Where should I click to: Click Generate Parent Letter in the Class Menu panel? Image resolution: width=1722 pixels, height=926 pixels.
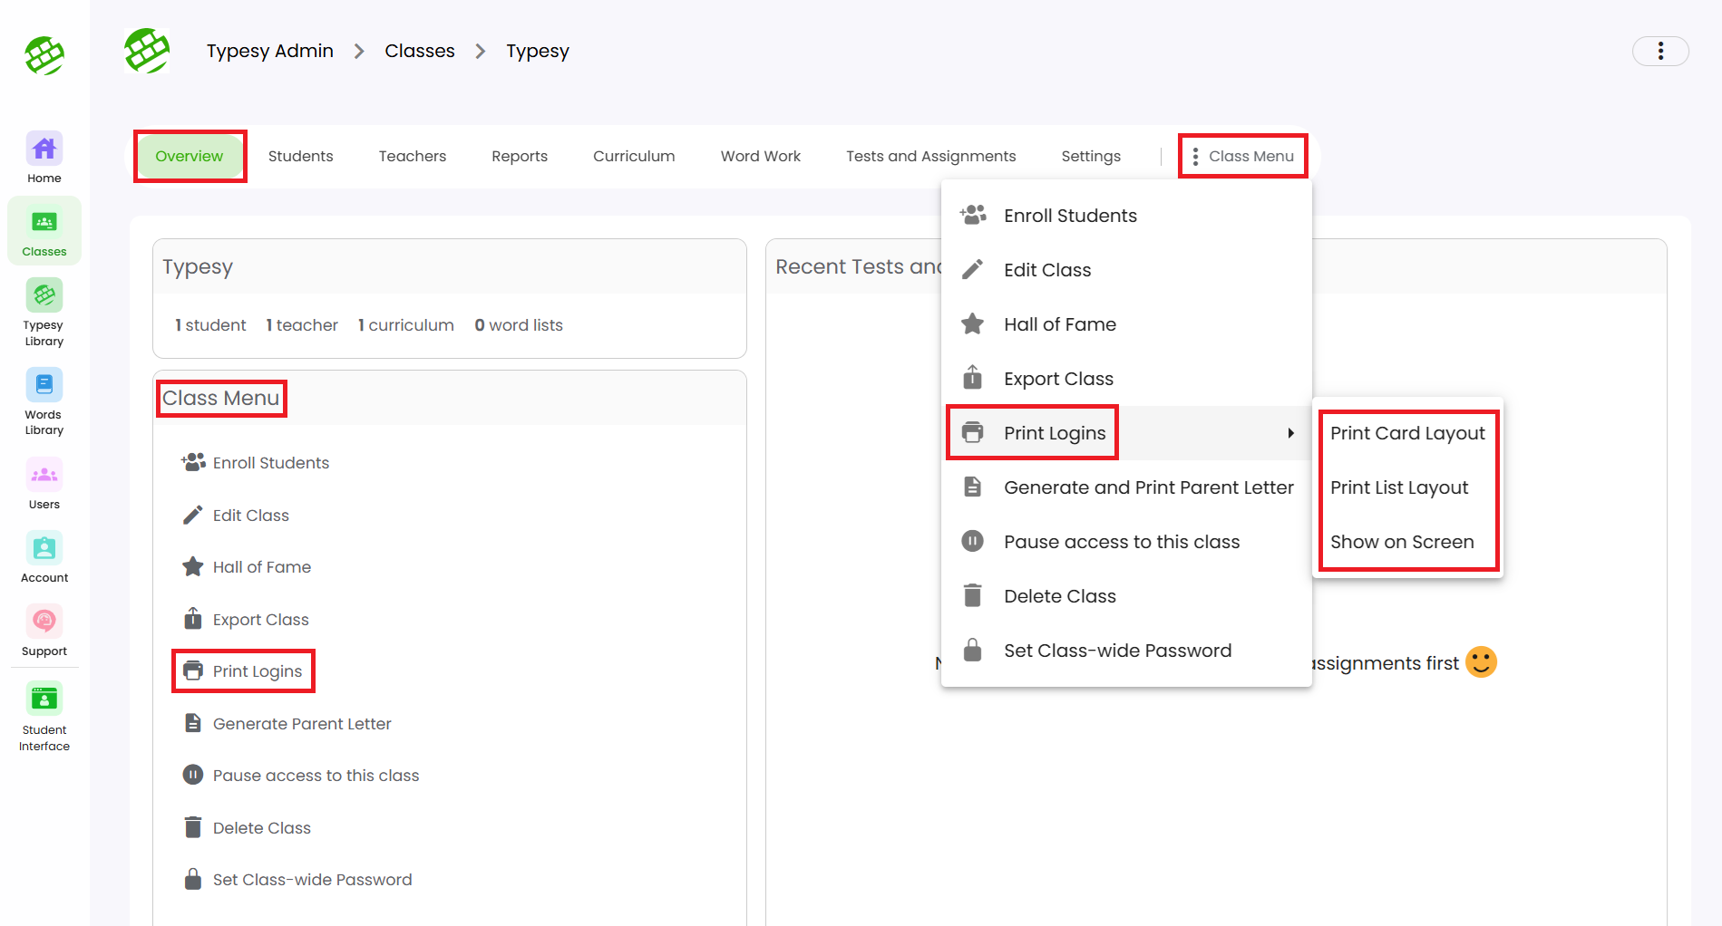pos(301,723)
